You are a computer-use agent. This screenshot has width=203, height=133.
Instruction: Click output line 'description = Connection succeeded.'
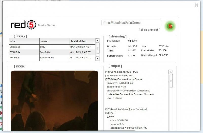[128, 91]
